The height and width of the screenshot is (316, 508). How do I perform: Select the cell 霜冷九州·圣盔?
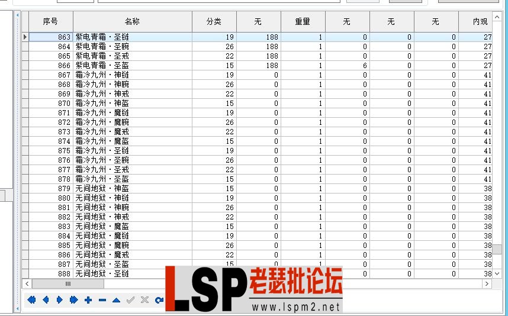pos(133,179)
